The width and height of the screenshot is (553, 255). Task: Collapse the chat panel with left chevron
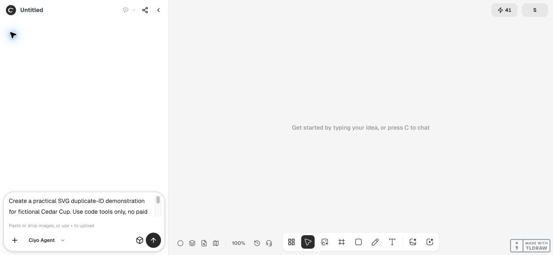tap(158, 10)
